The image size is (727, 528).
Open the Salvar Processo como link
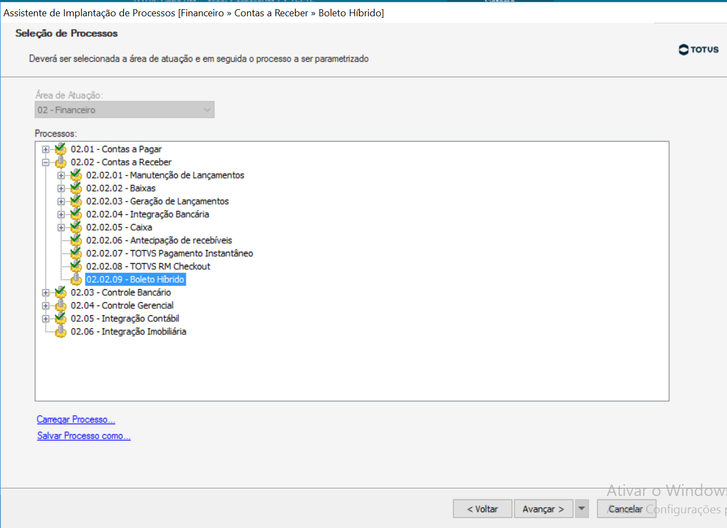(x=84, y=435)
